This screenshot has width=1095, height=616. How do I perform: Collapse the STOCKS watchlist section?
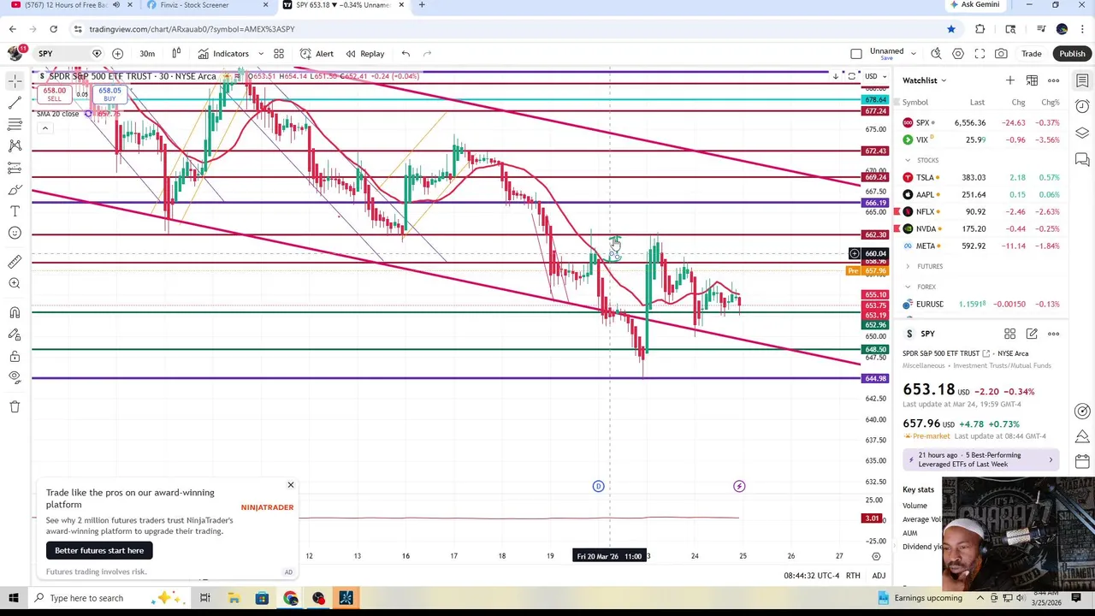pyautogui.click(x=908, y=160)
